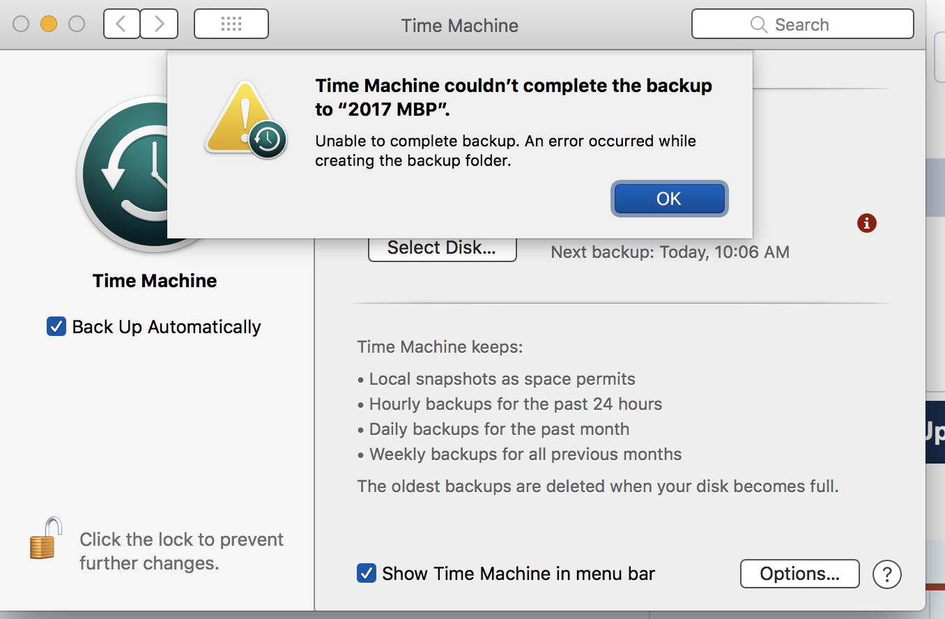The image size is (945, 619).
Task: Open Time Machine help with question mark
Action: pyautogui.click(x=887, y=574)
